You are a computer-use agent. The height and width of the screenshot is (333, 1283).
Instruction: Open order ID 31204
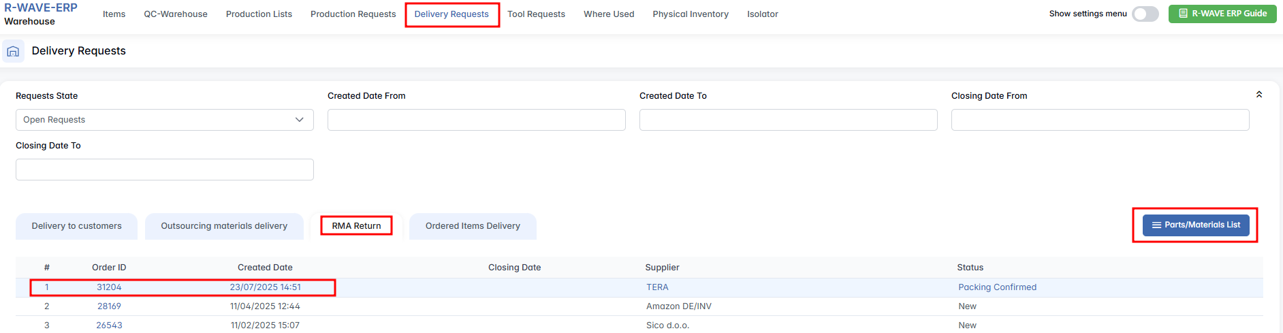[x=109, y=287]
